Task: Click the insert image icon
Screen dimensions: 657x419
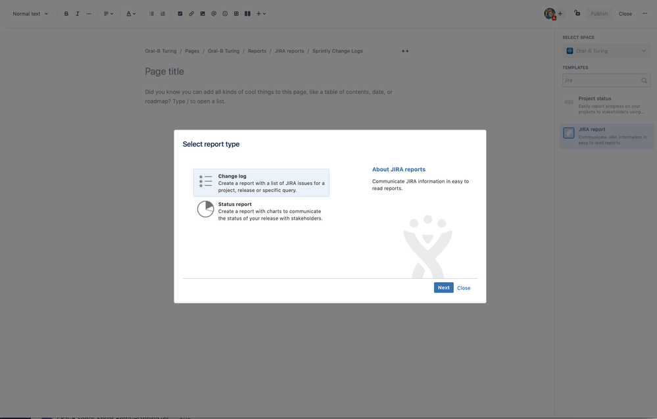Action: [203, 14]
